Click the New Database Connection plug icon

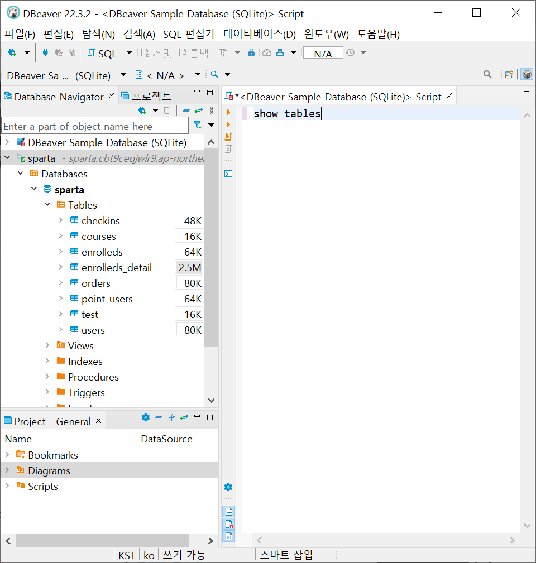pos(12,53)
